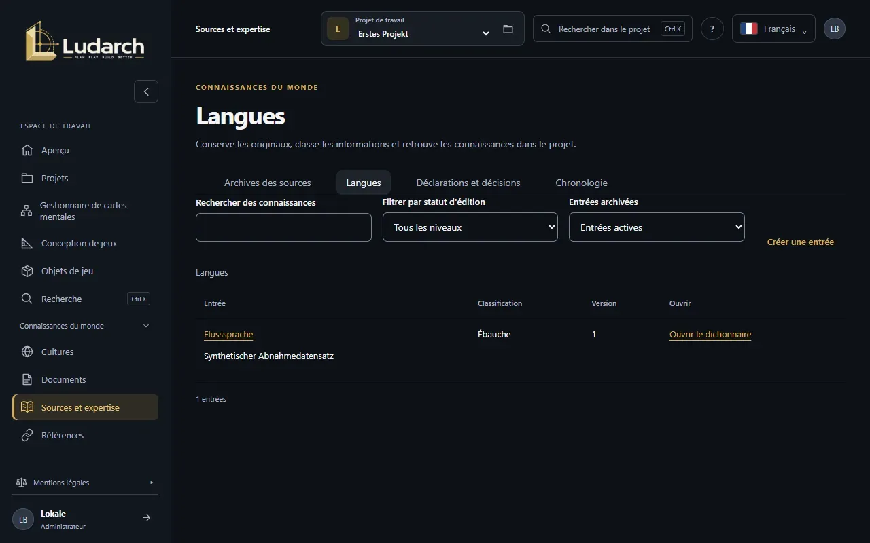Switch to the Archives des sources tab
870x543 pixels.
[268, 183]
